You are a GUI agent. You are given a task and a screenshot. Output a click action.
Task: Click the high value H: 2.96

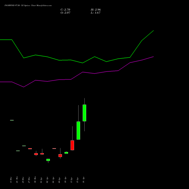click(96, 10)
